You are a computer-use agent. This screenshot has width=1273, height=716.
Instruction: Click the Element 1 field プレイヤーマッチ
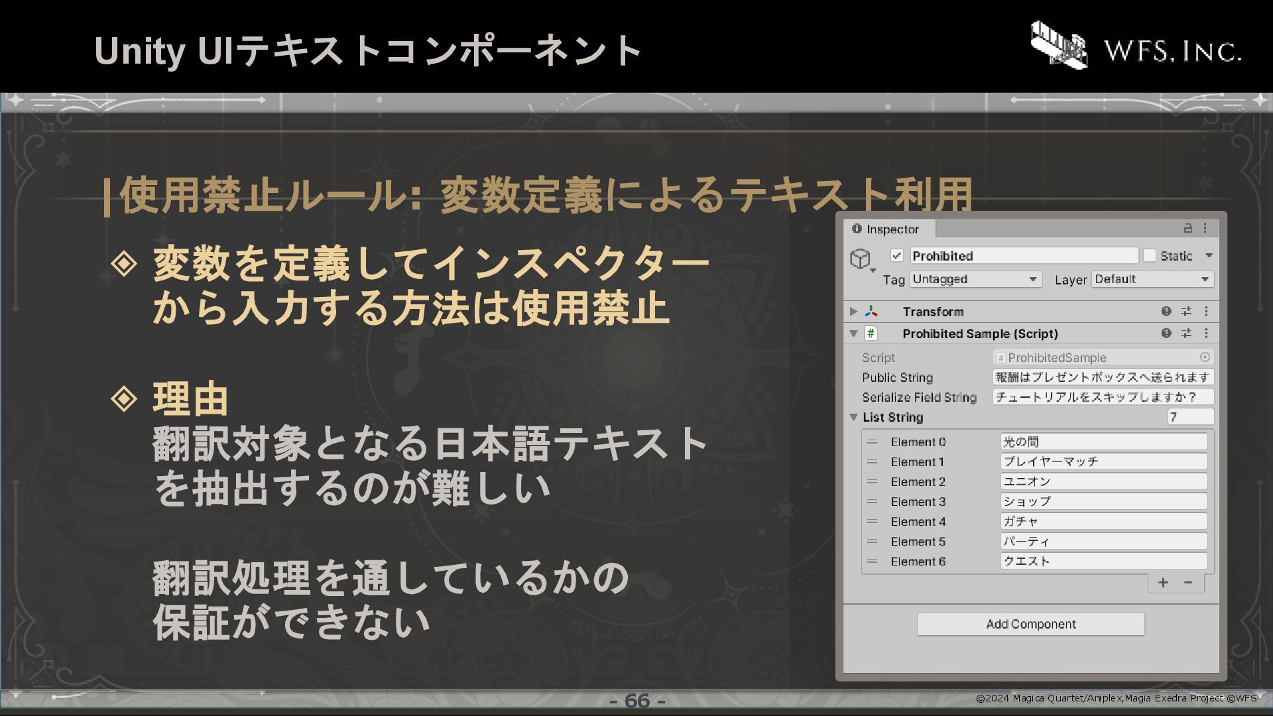tap(1103, 462)
